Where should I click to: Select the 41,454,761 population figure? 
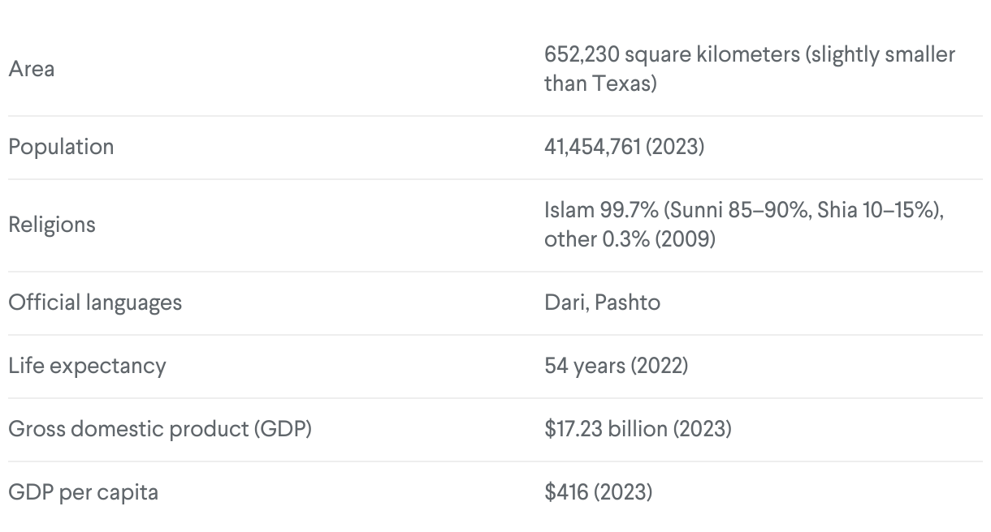tap(593, 148)
